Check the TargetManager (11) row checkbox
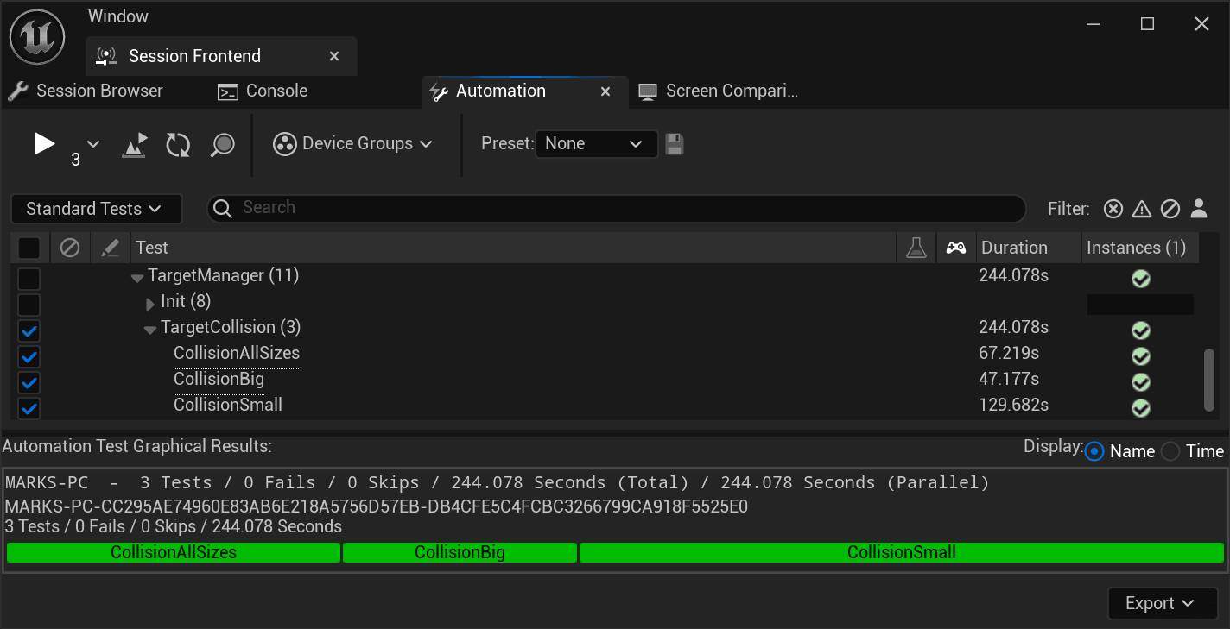Image resolution: width=1230 pixels, height=629 pixels. pos(29,279)
